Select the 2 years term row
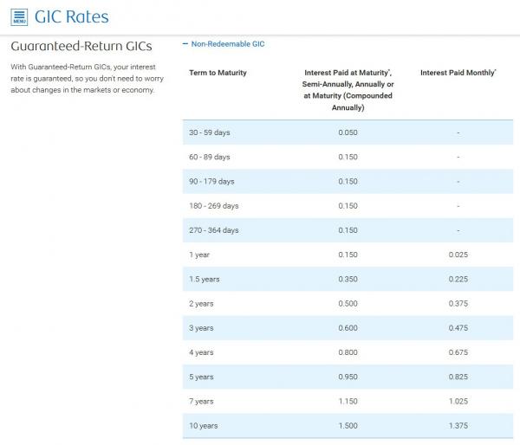 coord(202,304)
